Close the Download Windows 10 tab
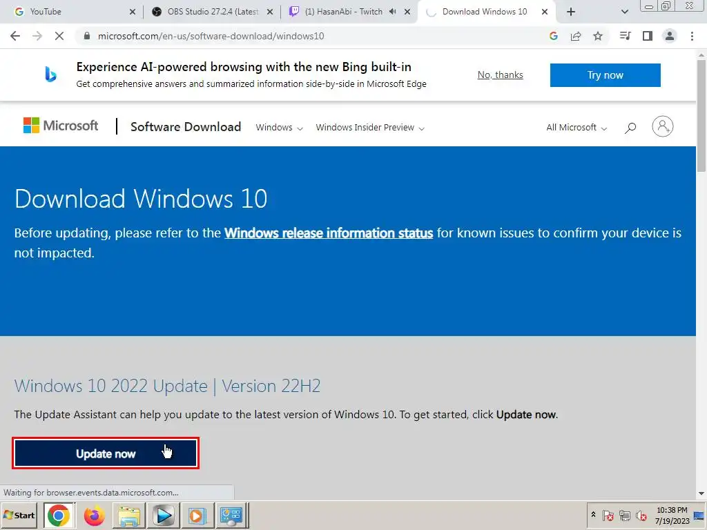The image size is (707, 530). 545,12
